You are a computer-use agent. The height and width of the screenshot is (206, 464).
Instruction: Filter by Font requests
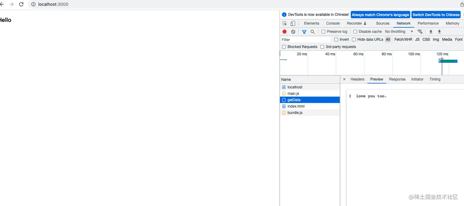click(x=459, y=40)
